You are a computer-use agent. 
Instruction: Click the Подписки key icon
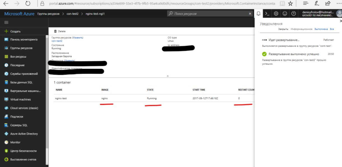[x=6, y=117]
